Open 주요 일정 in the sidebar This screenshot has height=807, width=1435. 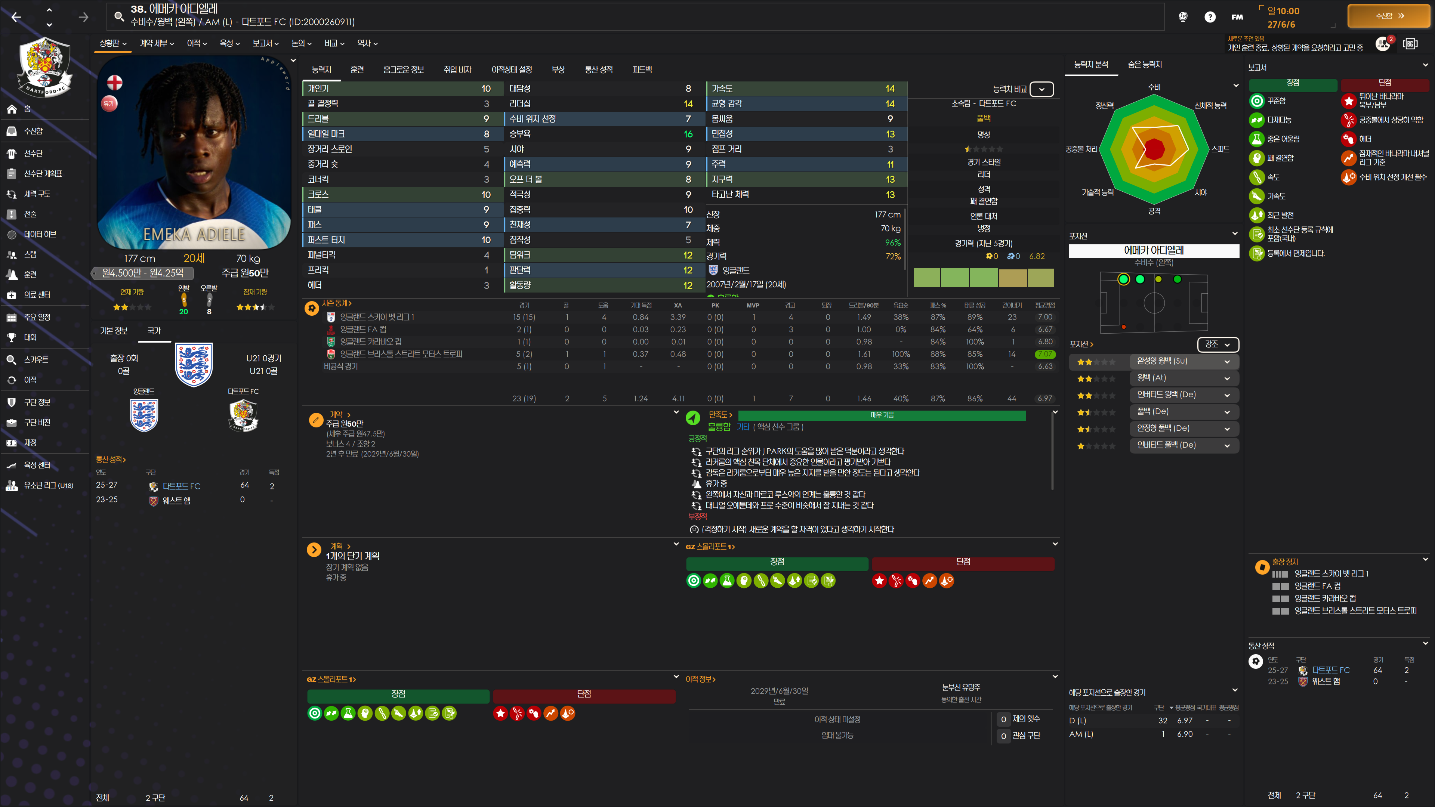[x=37, y=318]
